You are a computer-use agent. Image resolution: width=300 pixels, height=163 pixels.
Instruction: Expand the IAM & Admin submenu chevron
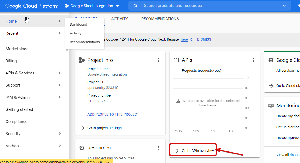[x=59, y=97]
